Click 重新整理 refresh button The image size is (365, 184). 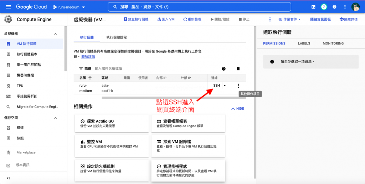[x=192, y=20]
